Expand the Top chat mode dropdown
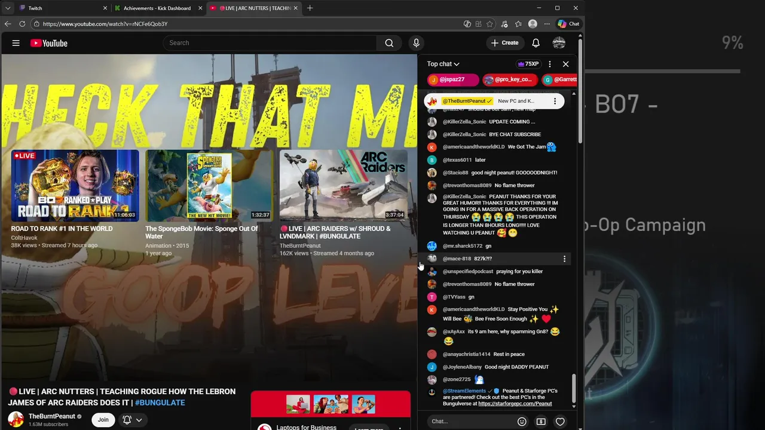 443,64
